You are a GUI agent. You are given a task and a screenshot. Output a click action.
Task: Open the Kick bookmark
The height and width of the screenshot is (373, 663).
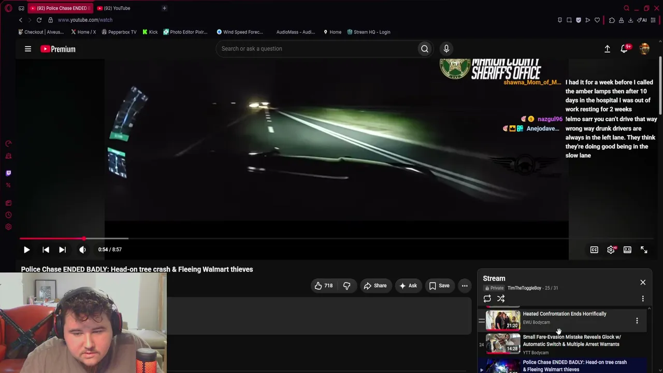point(150,32)
